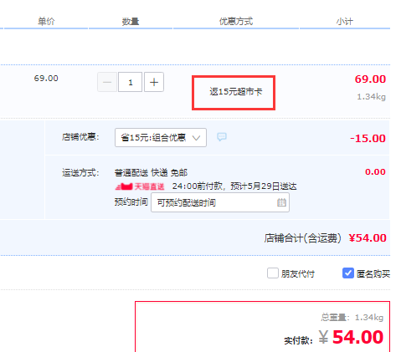
Task: Uncheck the 匿名购买 checkbox
Action: 348,273
